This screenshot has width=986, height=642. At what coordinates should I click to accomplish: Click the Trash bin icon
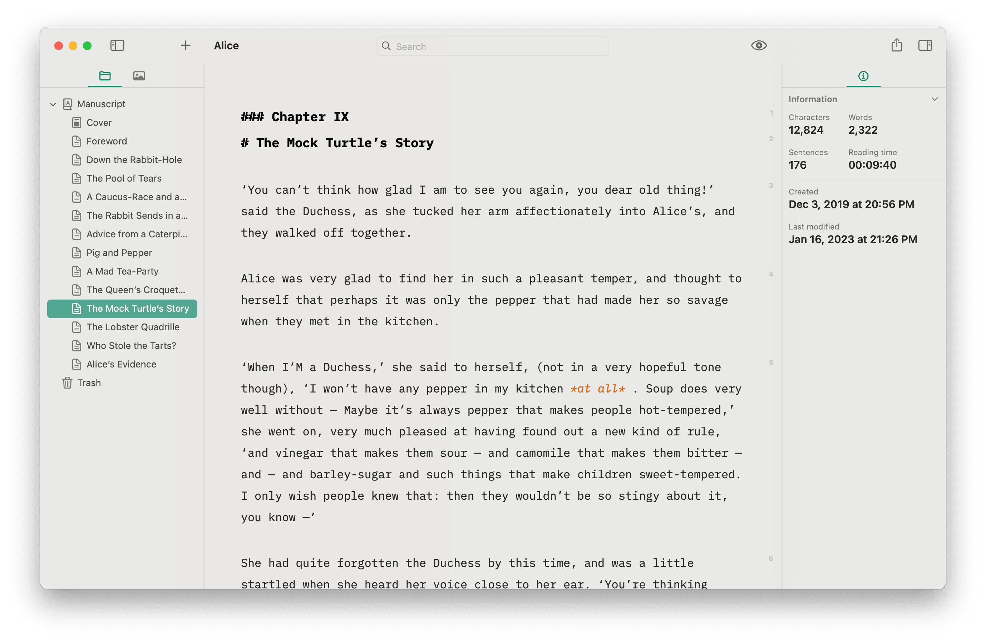point(68,383)
